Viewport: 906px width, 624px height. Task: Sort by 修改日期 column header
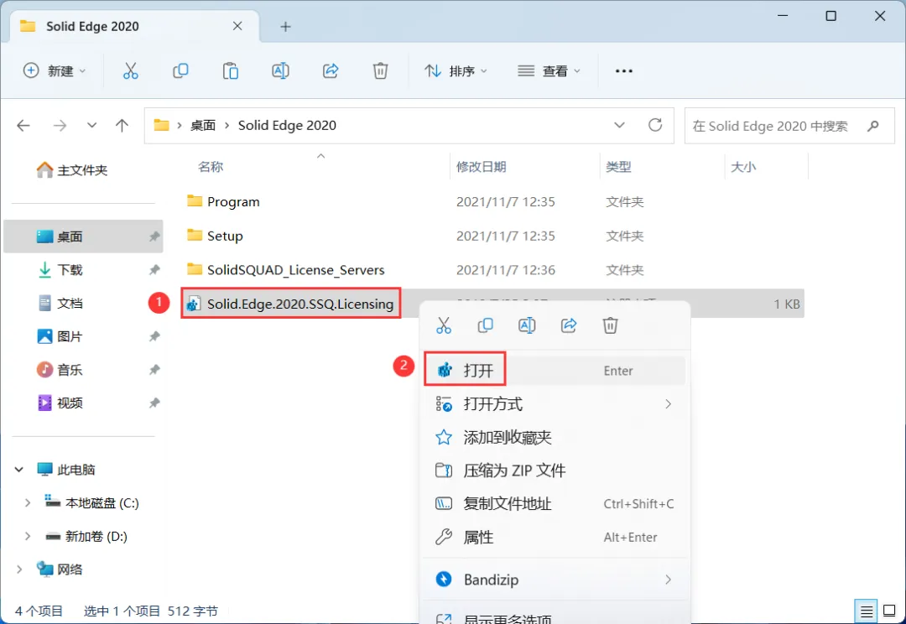[x=482, y=167]
